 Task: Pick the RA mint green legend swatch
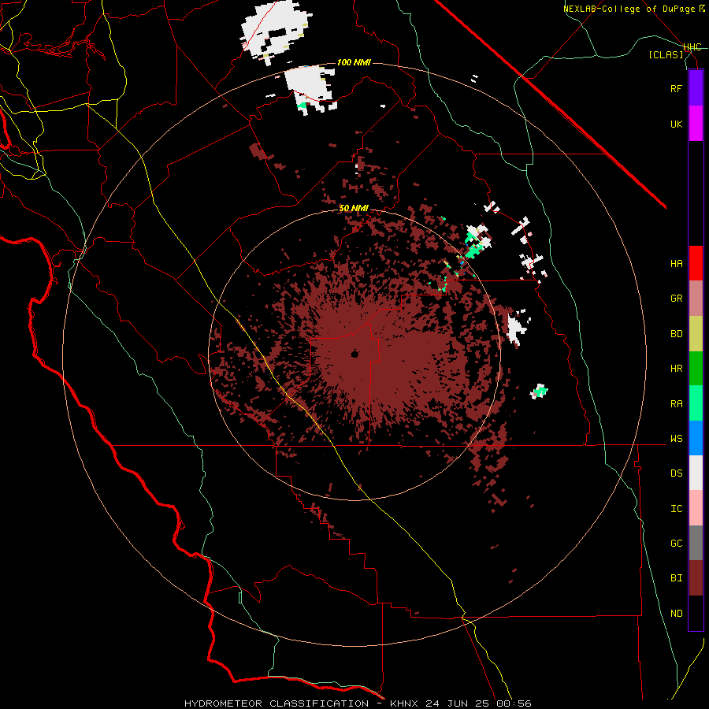[x=696, y=403]
